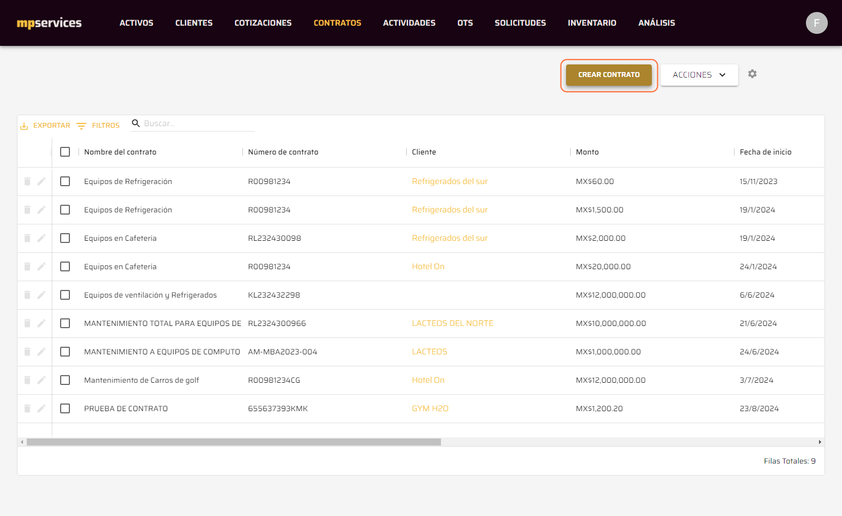842x516 pixels.
Task: Open the FILTROS panel
Action: 98,126
